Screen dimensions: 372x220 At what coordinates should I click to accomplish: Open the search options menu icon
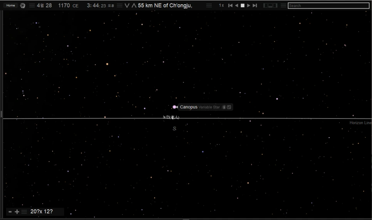coord(283,5)
